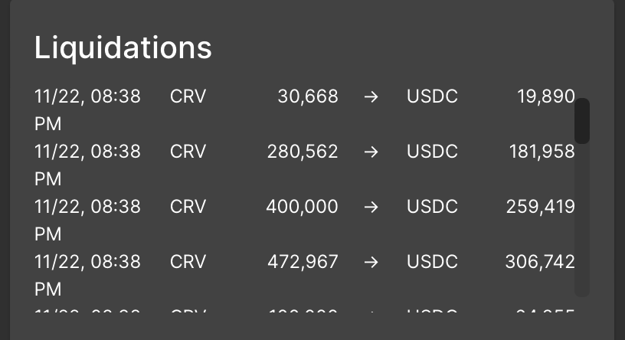
Task: Select the 30,668 CRV amount
Action: point(308,96)
